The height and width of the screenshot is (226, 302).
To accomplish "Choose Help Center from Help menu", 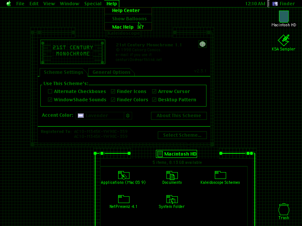I will coord(128,11).
